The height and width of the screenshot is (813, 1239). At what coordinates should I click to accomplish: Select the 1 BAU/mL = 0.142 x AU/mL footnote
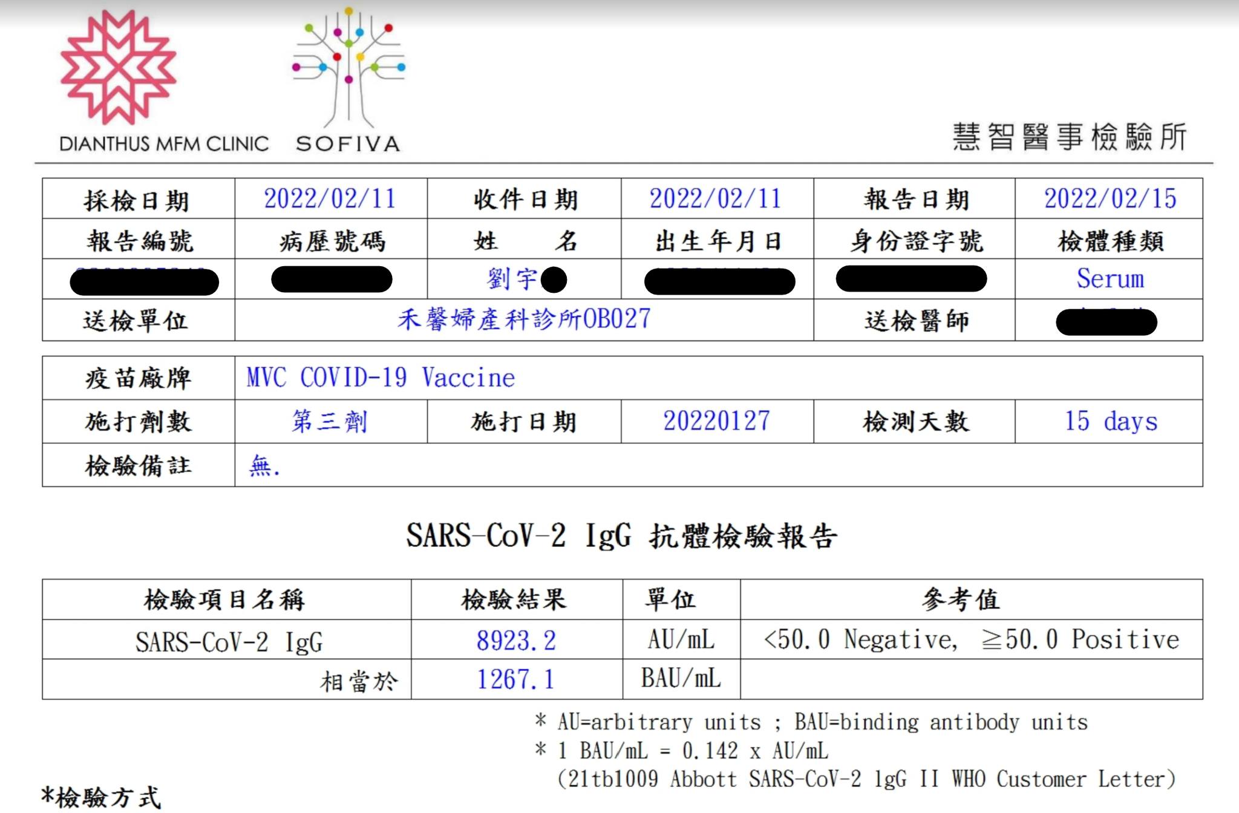682,751
